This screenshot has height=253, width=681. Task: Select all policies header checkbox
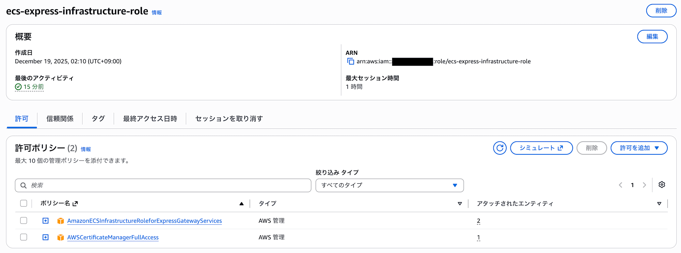[23, 203]
